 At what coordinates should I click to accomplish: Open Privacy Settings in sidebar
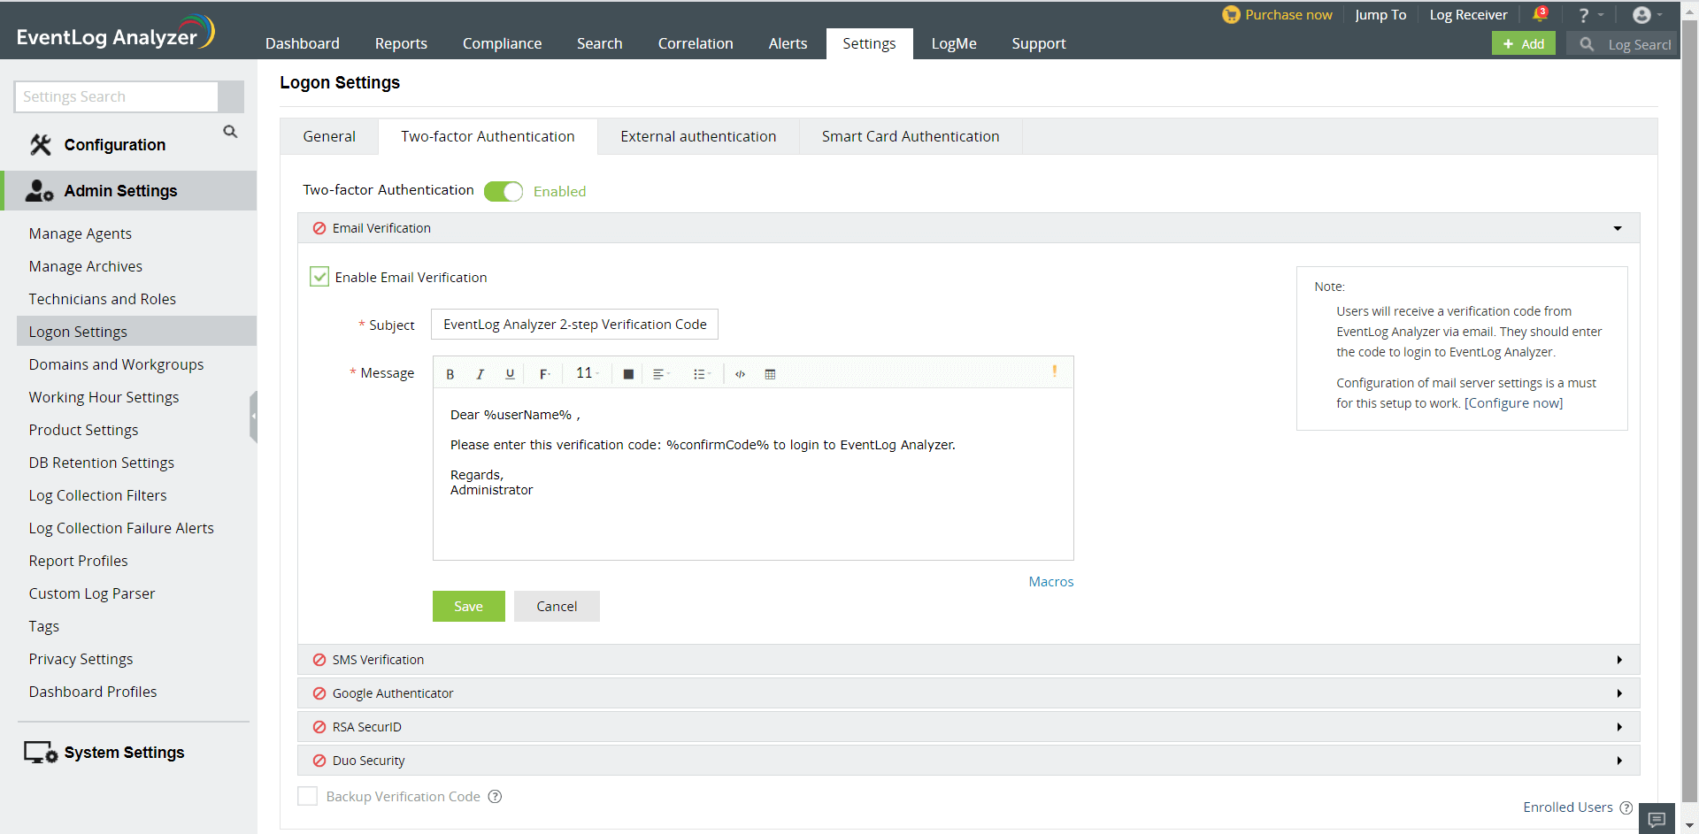[x=81, y=659]
